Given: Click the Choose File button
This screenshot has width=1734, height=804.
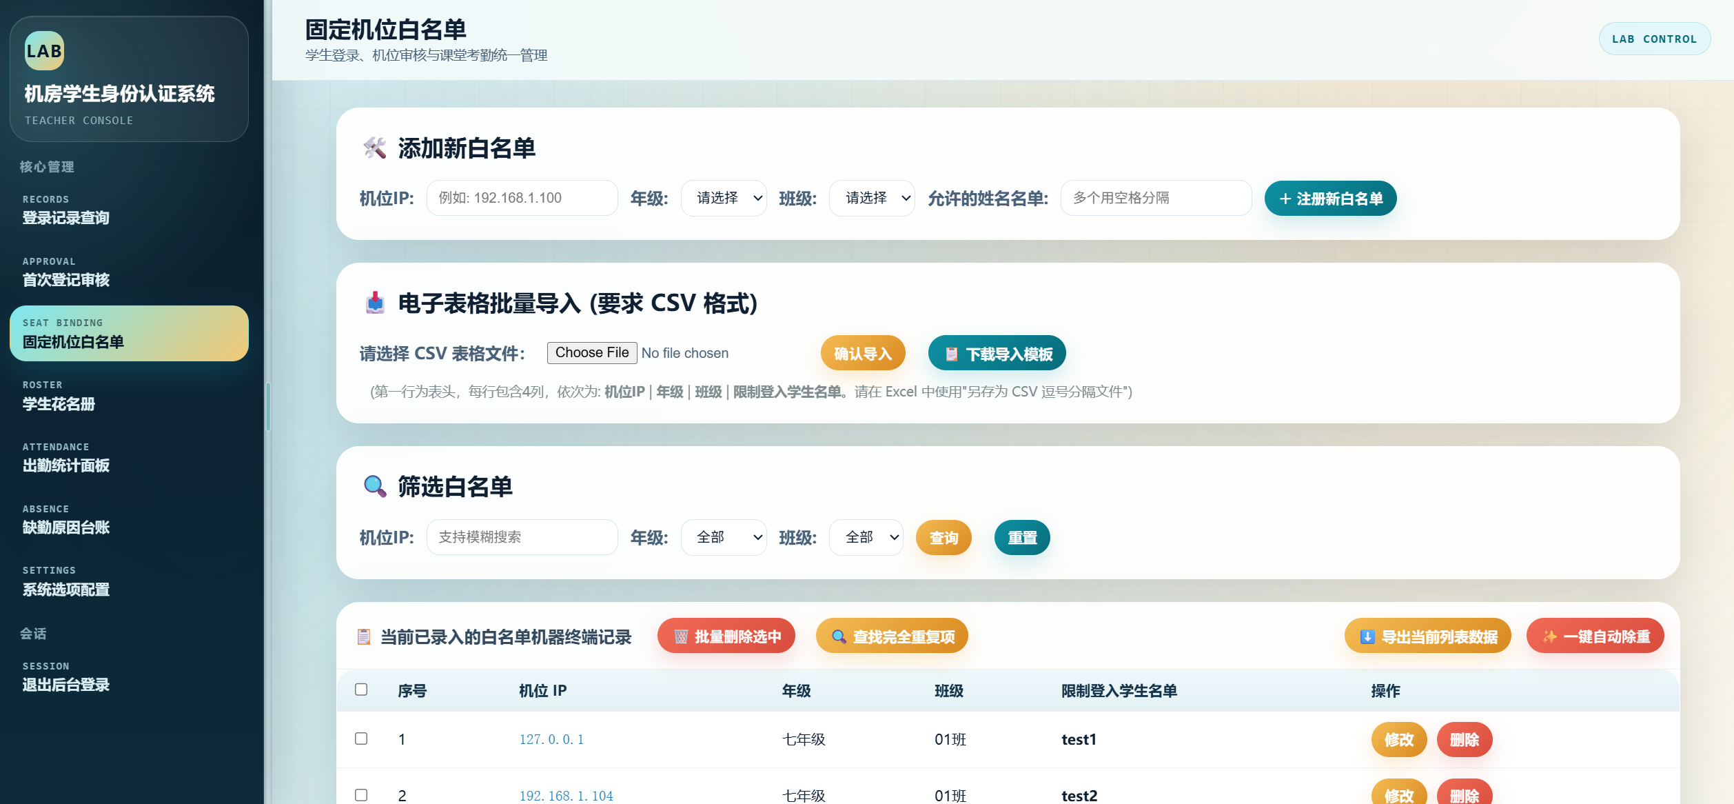Looking at the screenshot, I should point(592,352).
